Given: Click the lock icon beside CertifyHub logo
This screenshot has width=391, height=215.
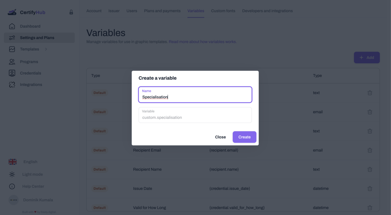Looking at the screenshot, I should click(x=71, y=12).
